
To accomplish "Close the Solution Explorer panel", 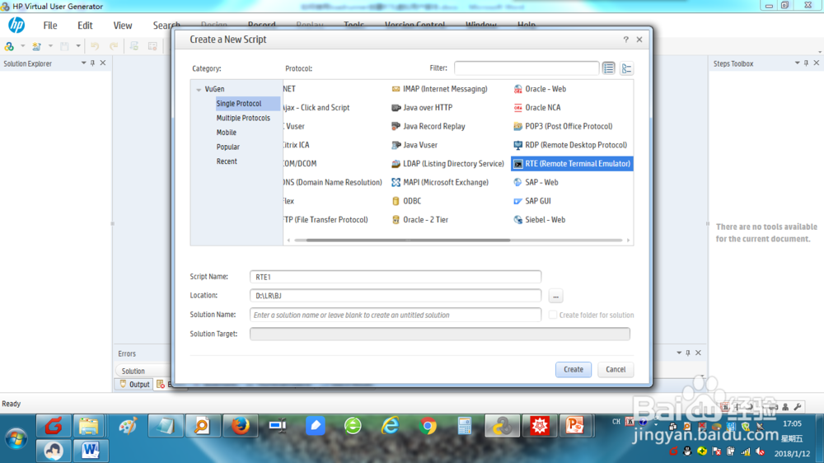I will [x=103, y=63].
